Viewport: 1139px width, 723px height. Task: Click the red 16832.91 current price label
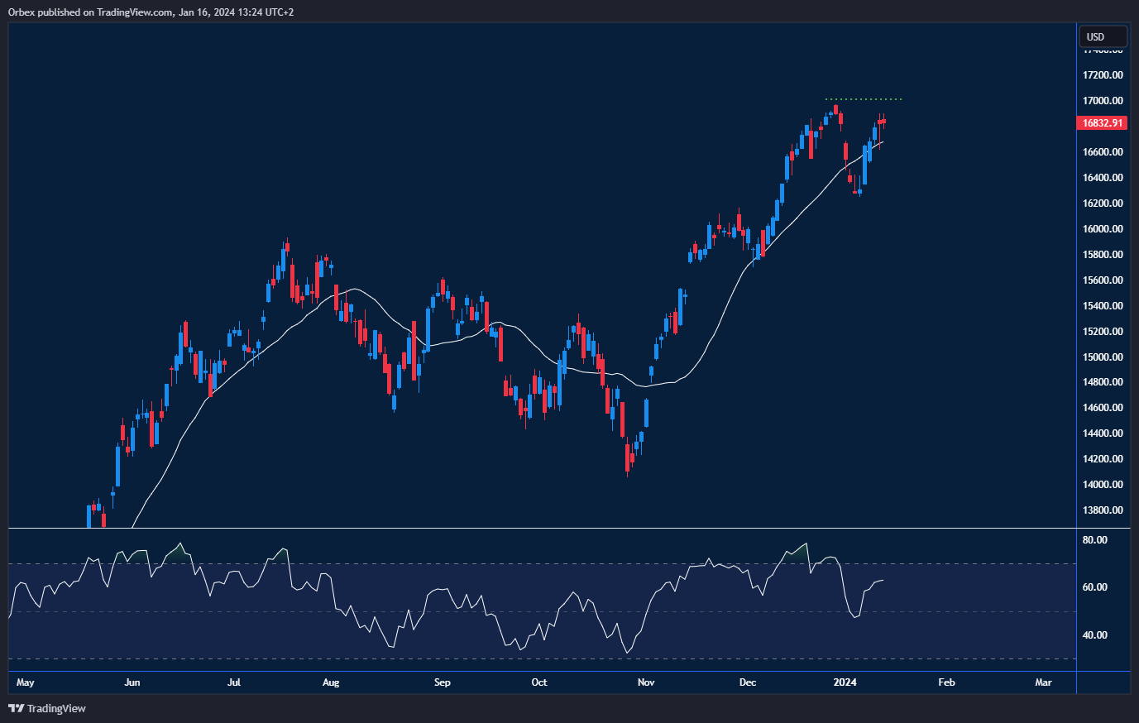tap(1103, 123)
